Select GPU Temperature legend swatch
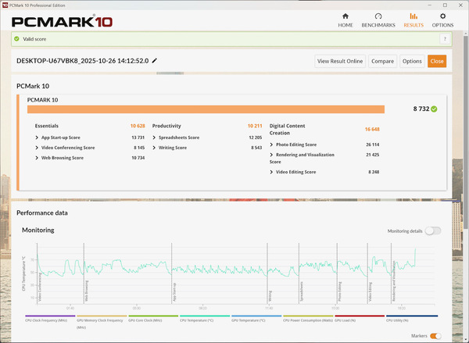 click(256, 316)
